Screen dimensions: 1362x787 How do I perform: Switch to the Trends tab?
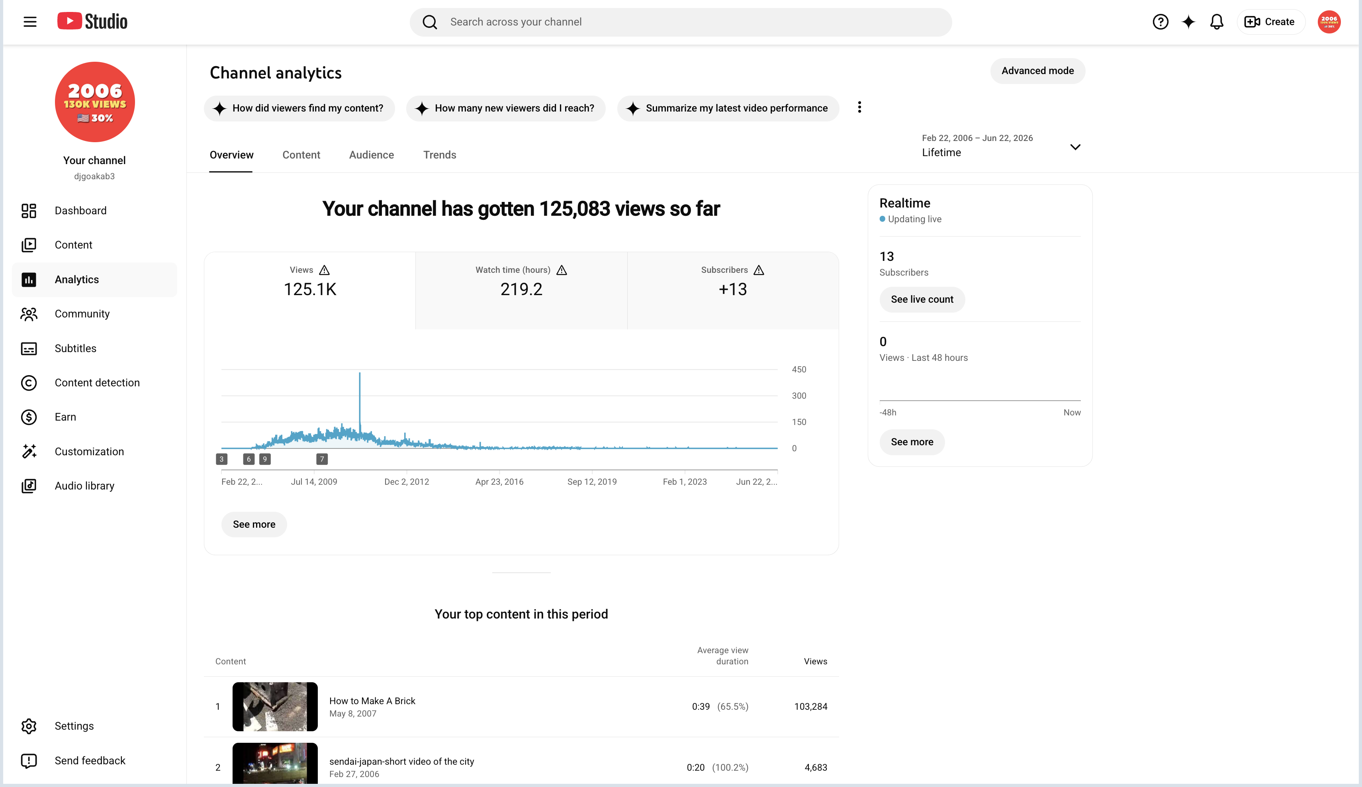pos(439,155)
